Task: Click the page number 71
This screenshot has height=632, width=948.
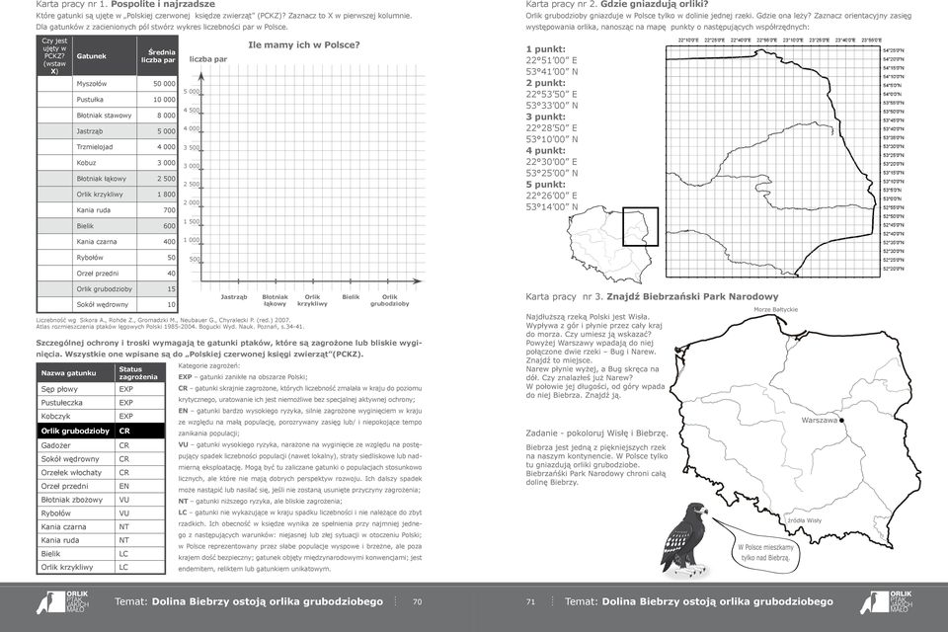Action: coord(531,601)
